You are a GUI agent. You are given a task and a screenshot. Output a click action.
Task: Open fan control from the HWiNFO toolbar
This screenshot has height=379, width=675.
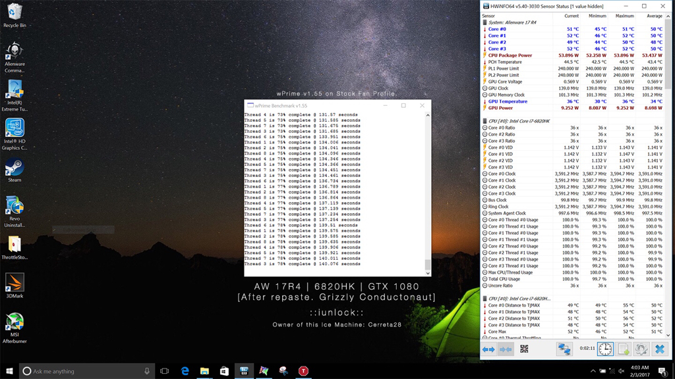pos(524,349)
